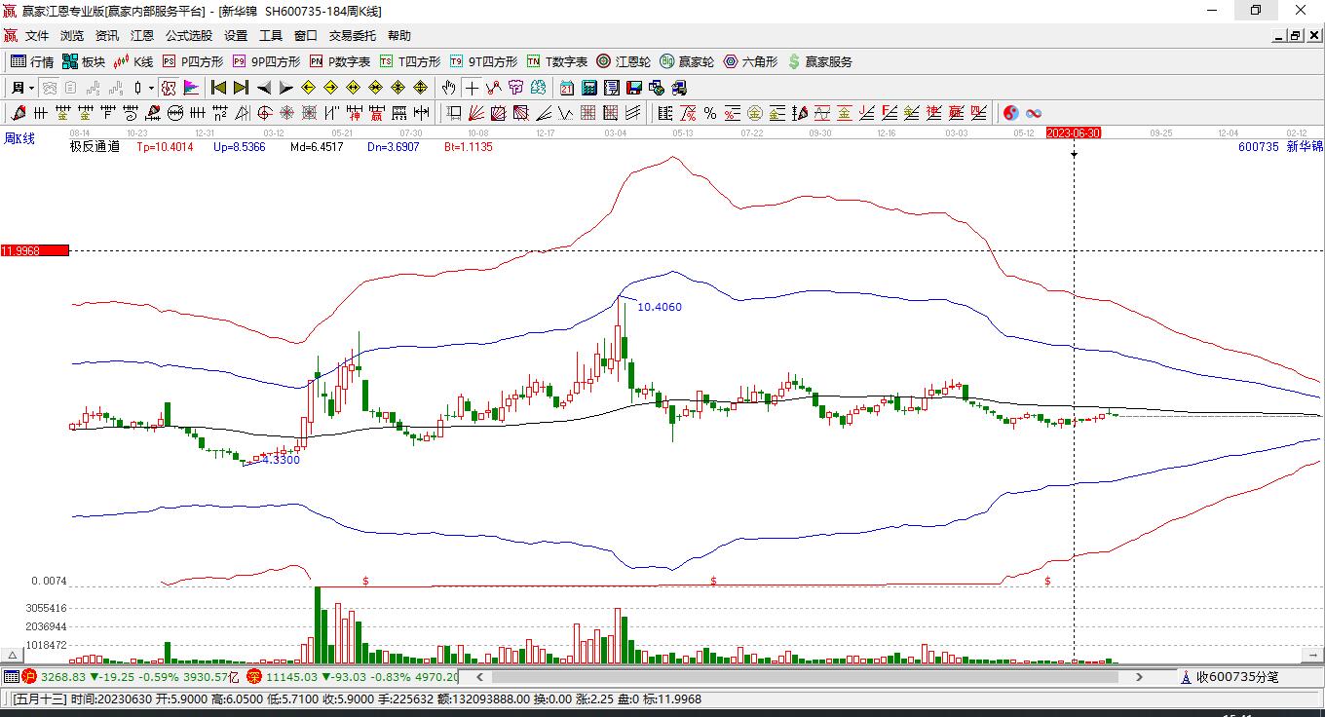This screenshot has height=717, width=1325.
Task: Click the 收600735分笔 status link
Action: 1237,677
